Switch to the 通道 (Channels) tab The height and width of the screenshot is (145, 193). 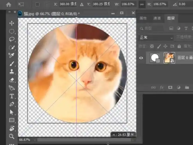pyautogui.click(x=157, y=18)
